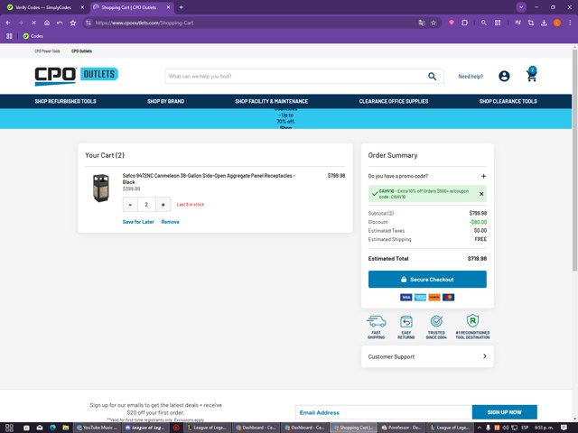This screenshot has width=578, height=433.
Task: Click the search magnifier in site search box
Action: pyautogui.click(x=432, y=76)
